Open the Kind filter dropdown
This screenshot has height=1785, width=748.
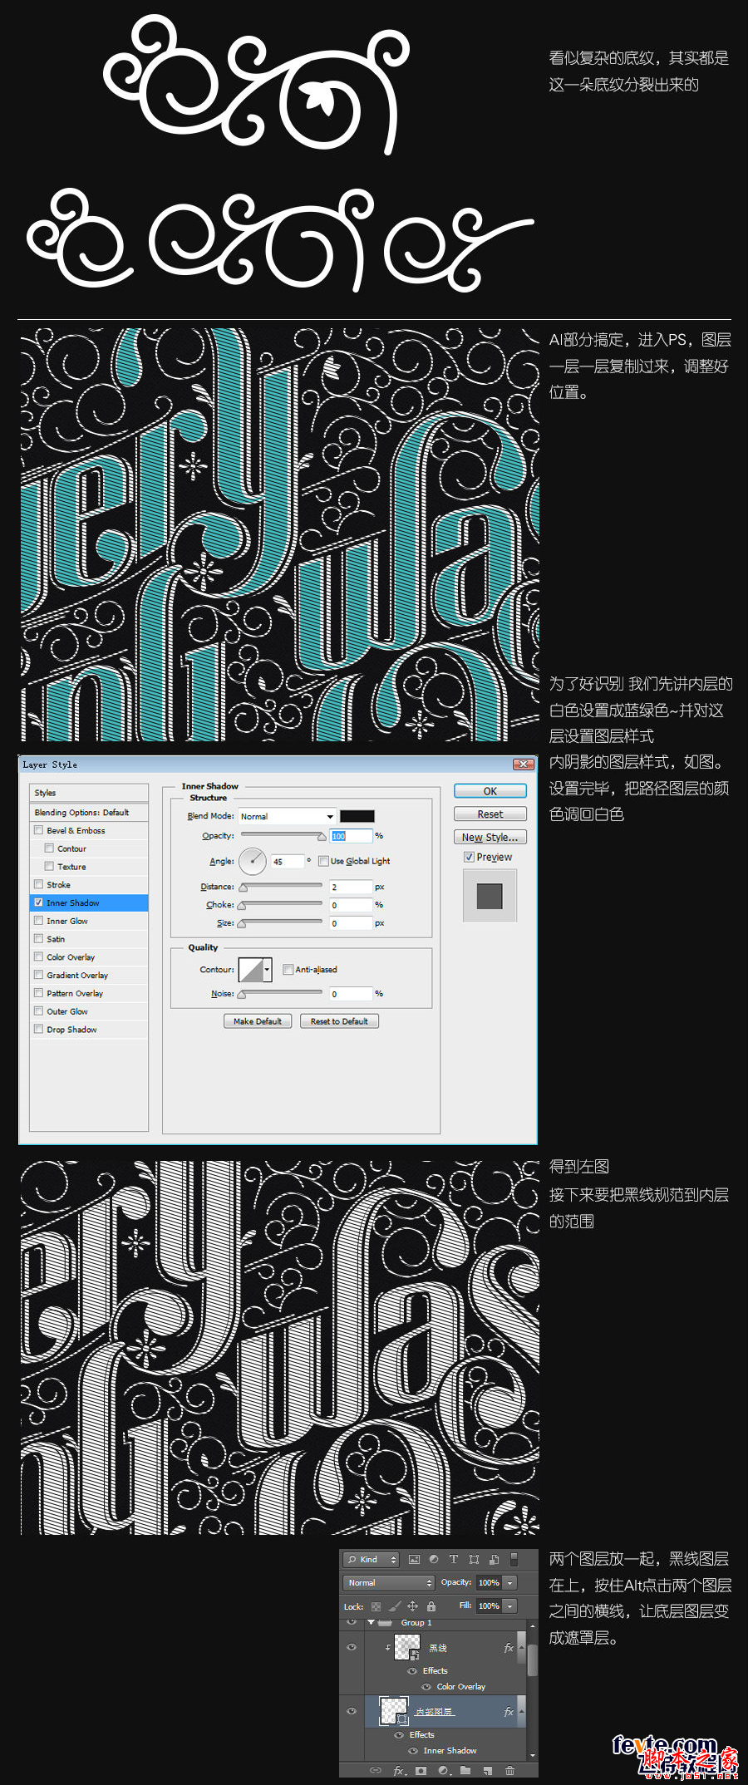[x=372, y=1560]
